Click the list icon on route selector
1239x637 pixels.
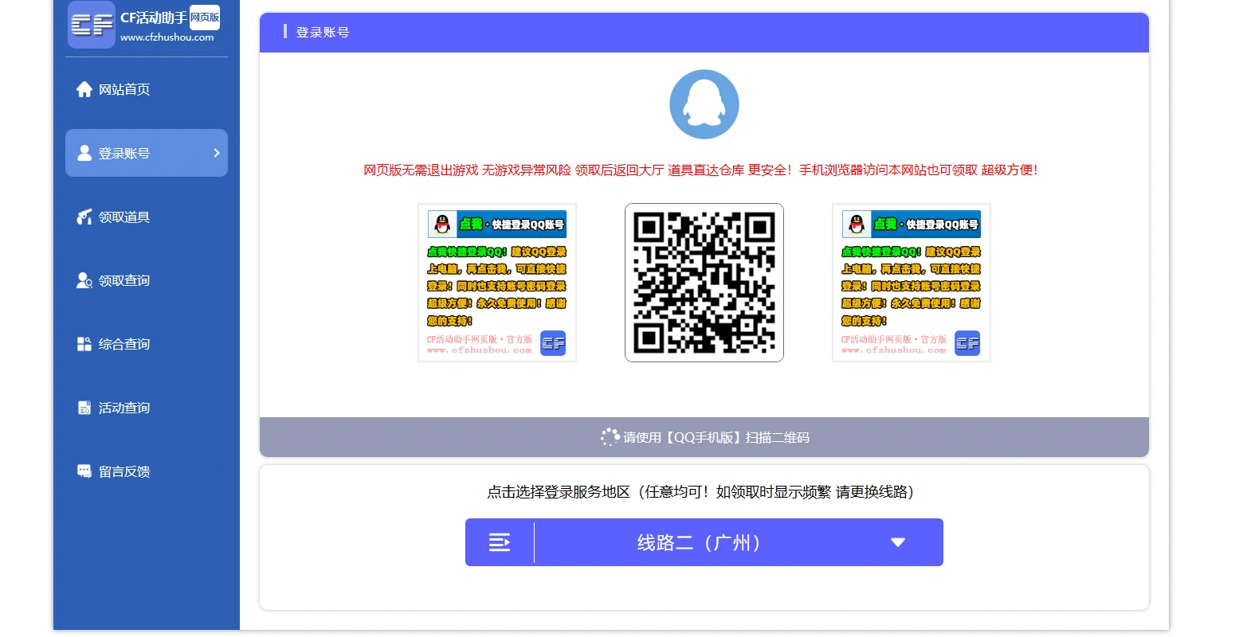tap(500, 542)
